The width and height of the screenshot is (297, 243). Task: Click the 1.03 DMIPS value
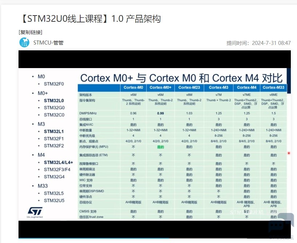pos(189,113)
